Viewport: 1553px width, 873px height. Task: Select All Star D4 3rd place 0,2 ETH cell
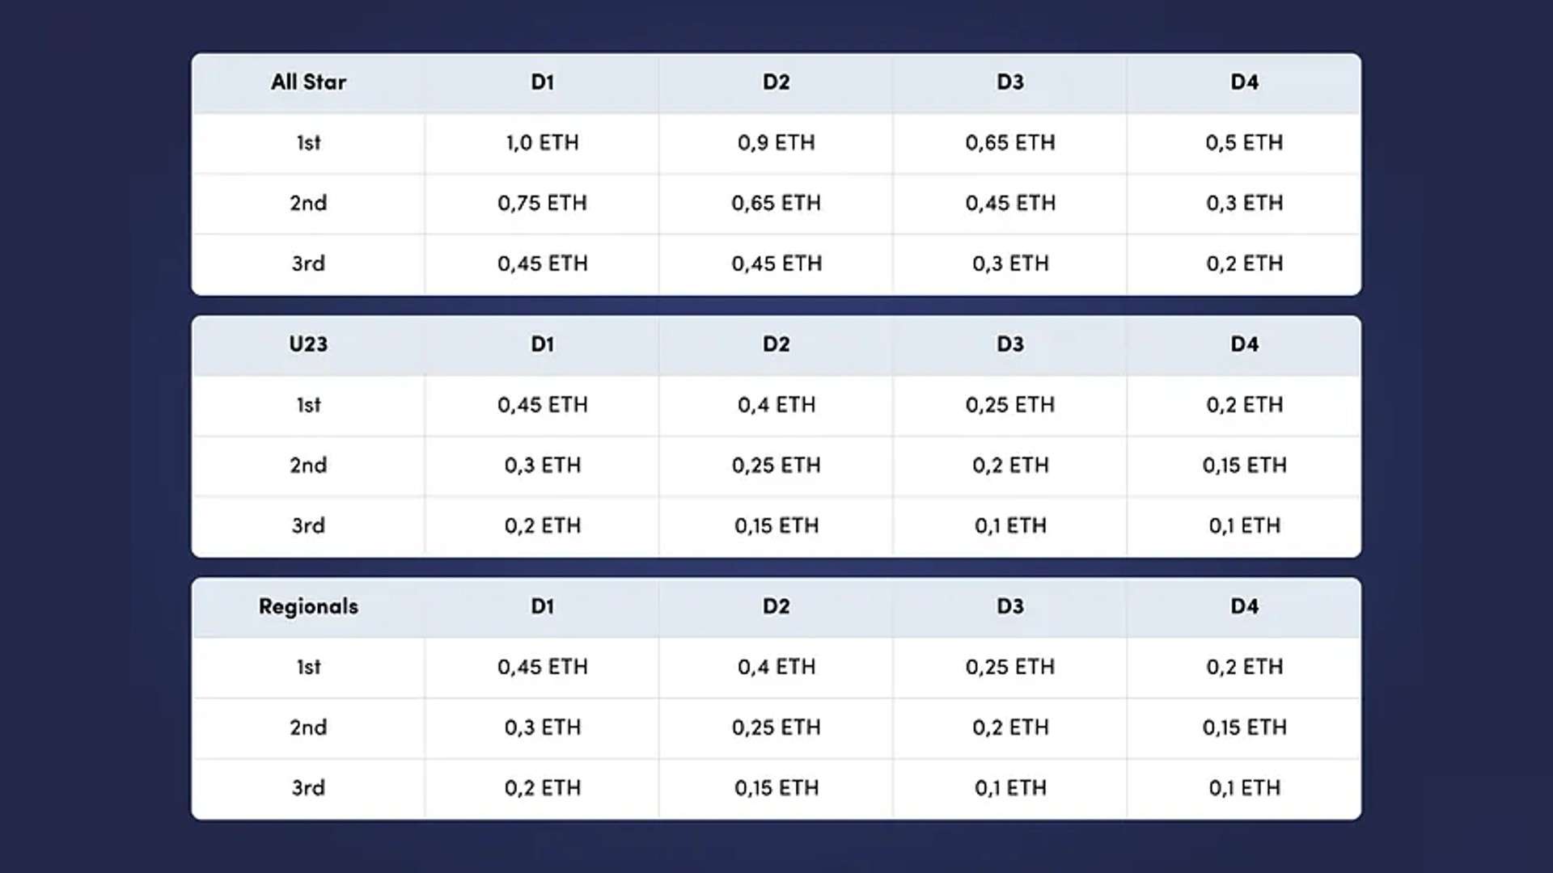[x=1244, y=264]
